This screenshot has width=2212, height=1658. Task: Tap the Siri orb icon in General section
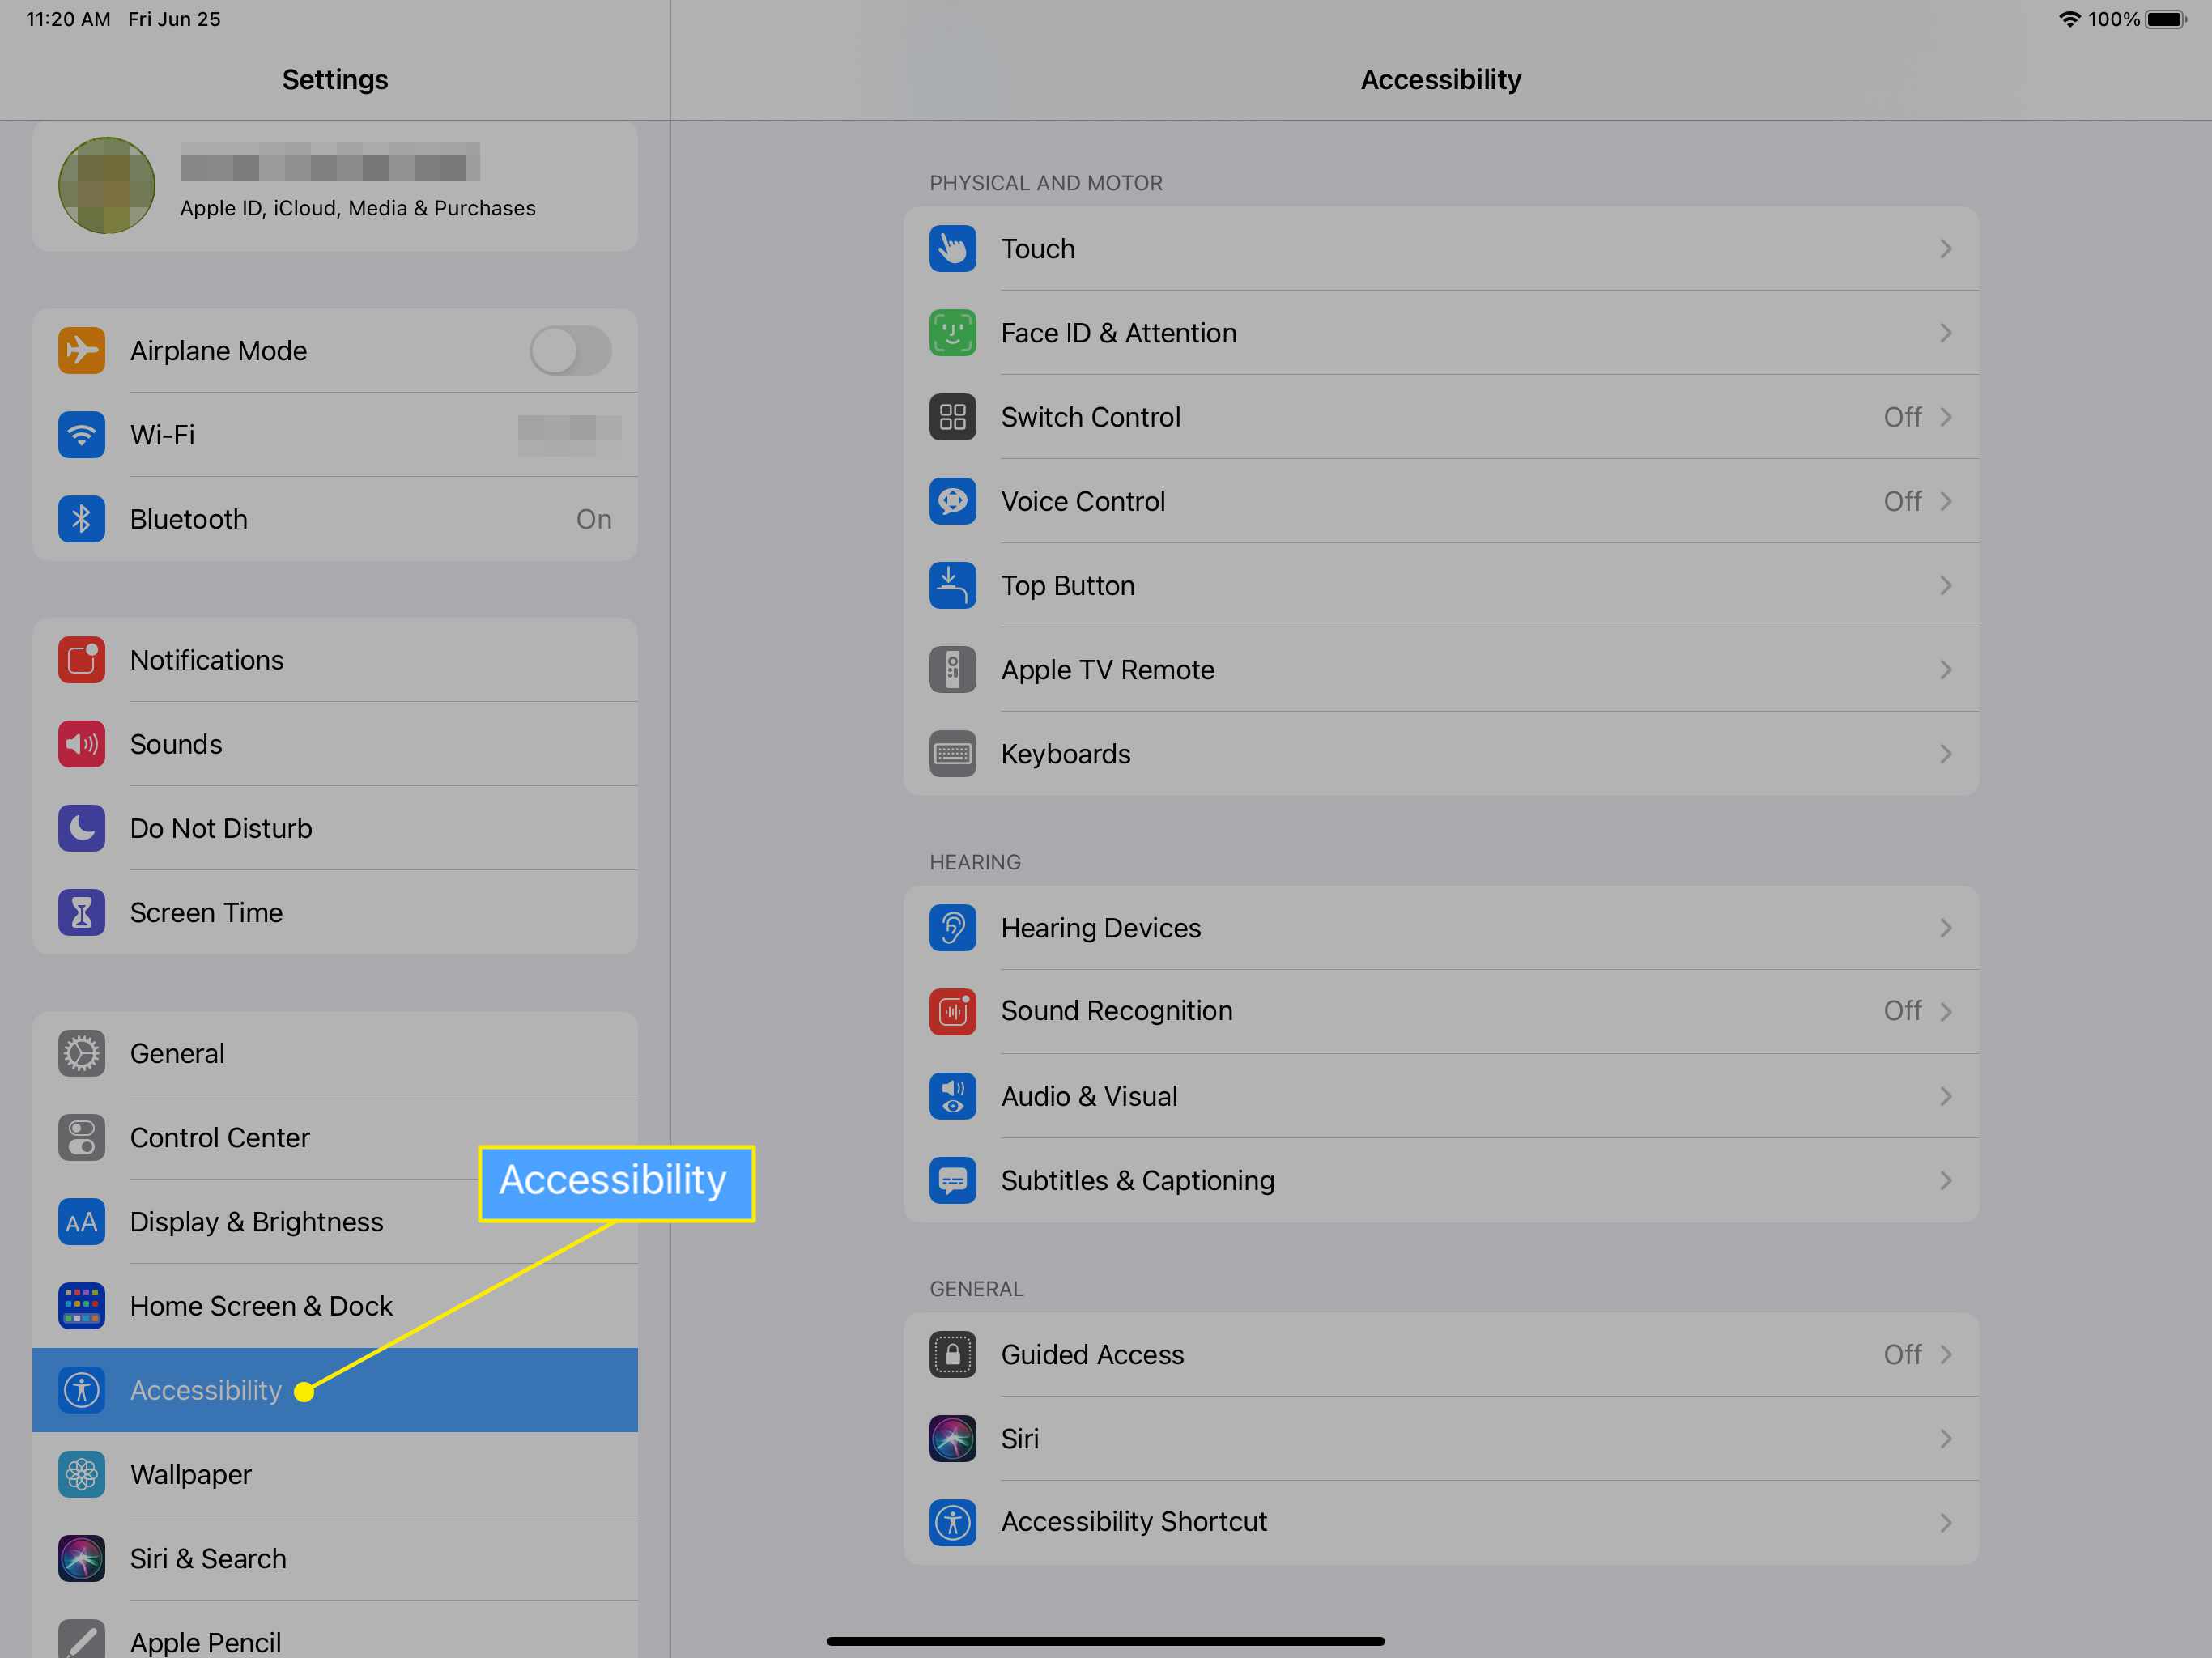click(x=952, y=1438)
